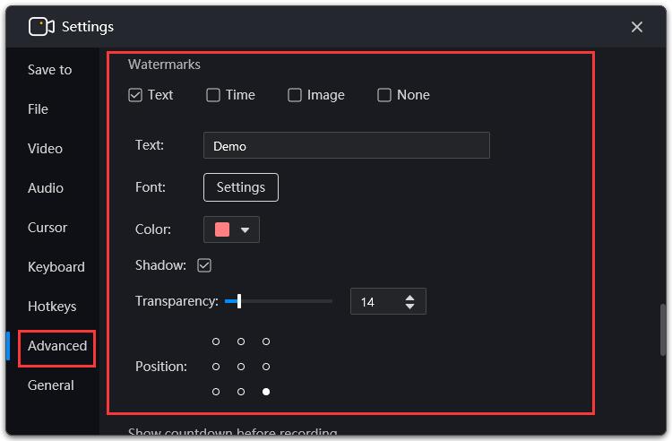Select top-right watermark position
The width and height of the screenshot is (672, 441).
[x=266, y=342]
